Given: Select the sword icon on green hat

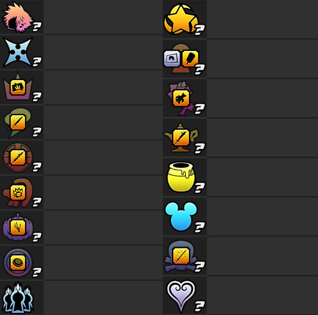Looking at the screenshot, I should [x=18, y=122].
